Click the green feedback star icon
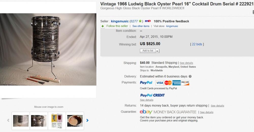 click(x=140, y=21)
